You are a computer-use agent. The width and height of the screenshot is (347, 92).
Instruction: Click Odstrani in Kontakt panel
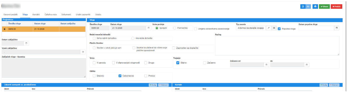334,85
